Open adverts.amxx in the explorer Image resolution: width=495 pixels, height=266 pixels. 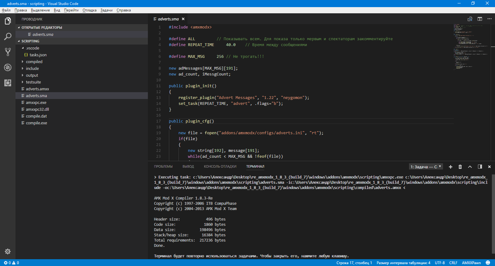point(82,89)
